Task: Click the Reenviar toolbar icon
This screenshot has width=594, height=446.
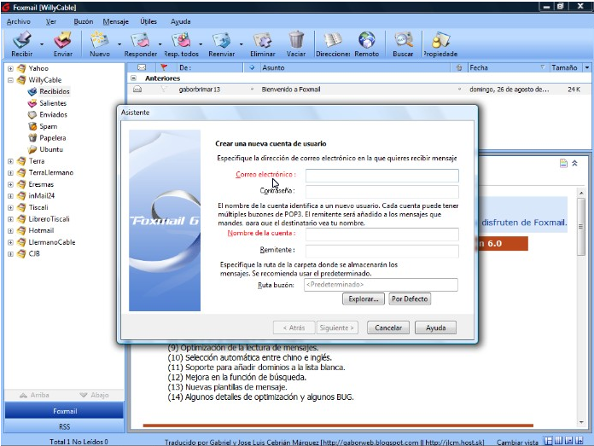Action: click(x=221, y=40)
